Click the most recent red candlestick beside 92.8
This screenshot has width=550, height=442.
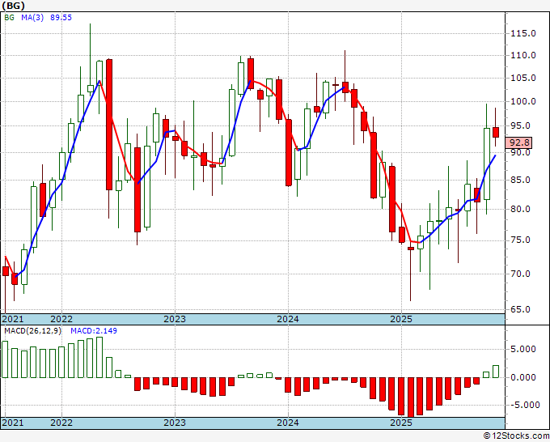496,132
